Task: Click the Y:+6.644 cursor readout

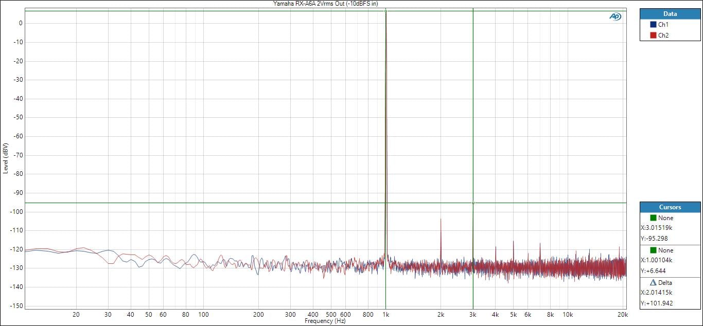Action: point(655,270)
